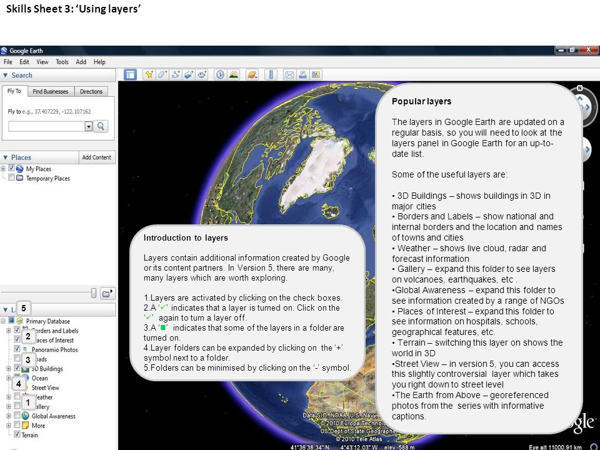
Task: Click the search magnifier button
Action: pyautogui.click(x=101, y=126)
